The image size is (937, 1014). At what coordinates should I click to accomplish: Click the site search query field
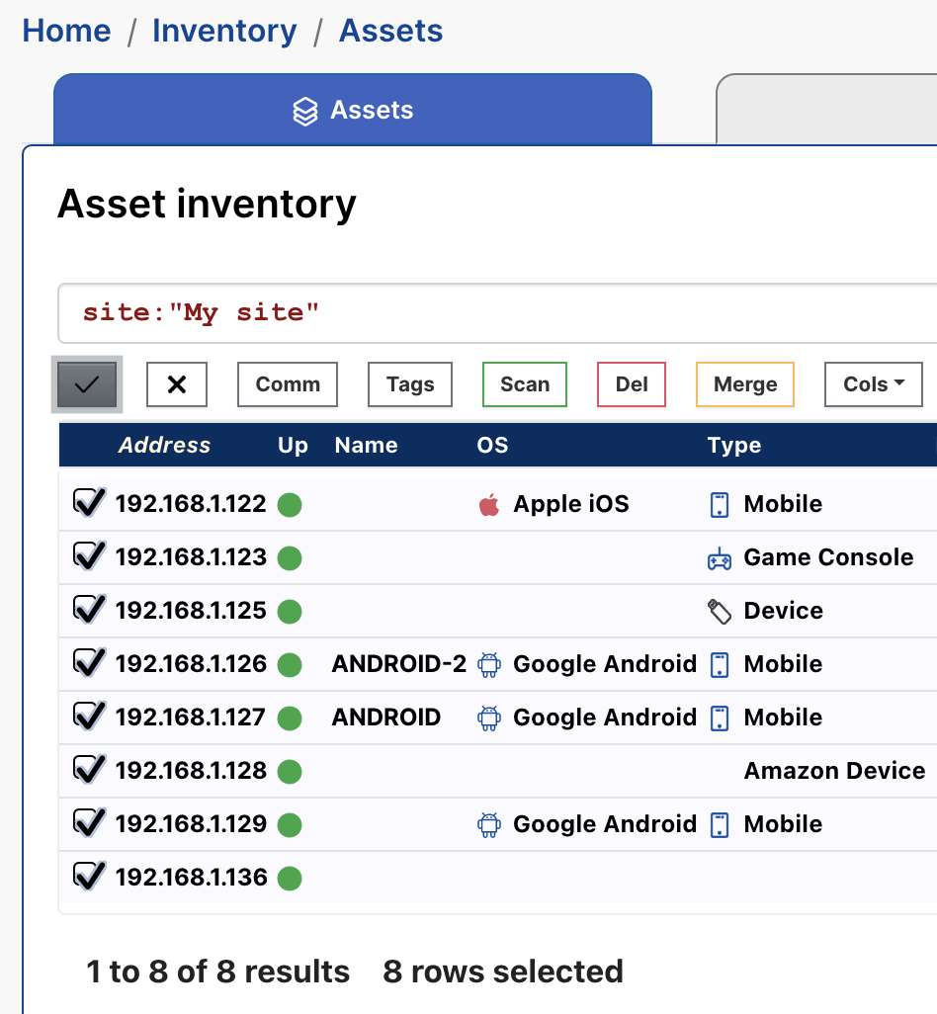pos(494,313)
